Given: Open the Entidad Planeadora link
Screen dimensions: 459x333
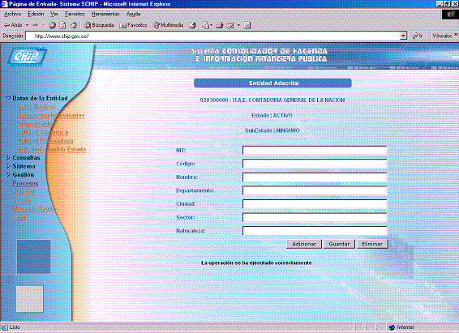Looking at the screenshot, I should coord(45,141).
